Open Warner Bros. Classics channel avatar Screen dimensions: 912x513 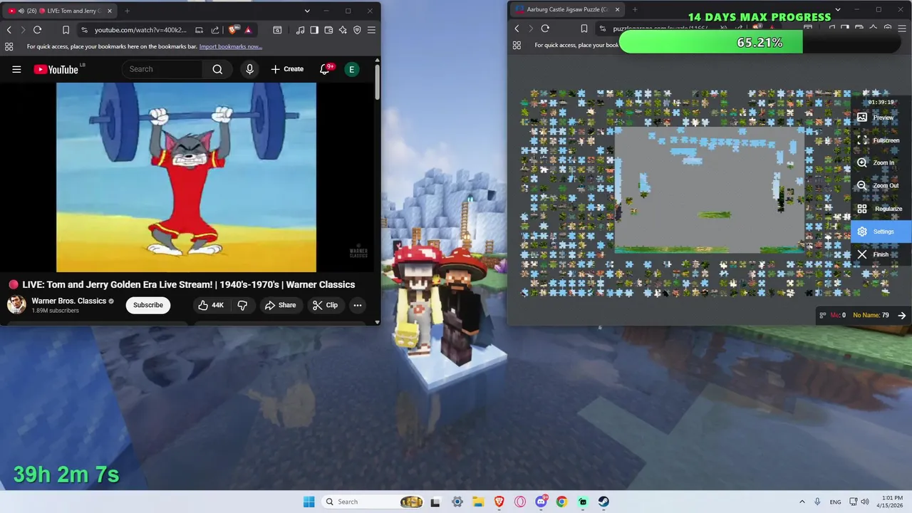point(16,305)
